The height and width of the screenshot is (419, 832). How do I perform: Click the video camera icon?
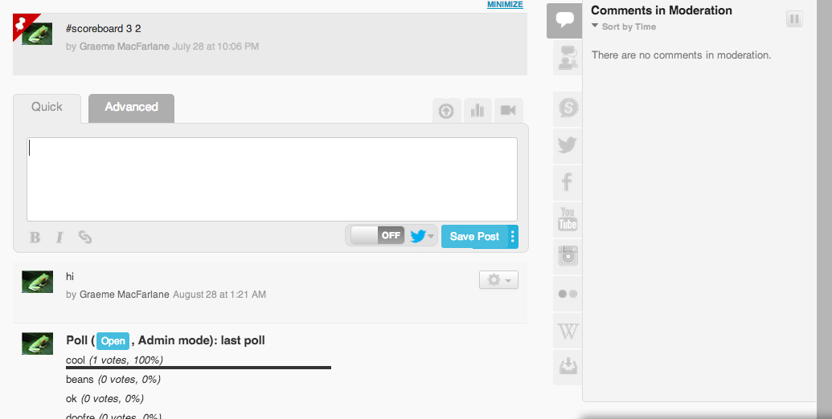508,111
